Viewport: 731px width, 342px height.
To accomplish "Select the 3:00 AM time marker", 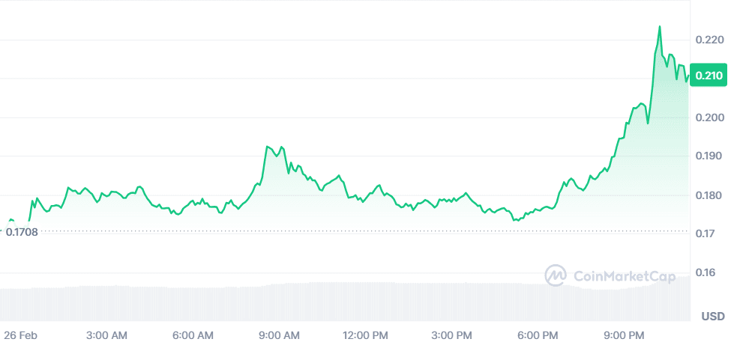I will coord(108,333).
